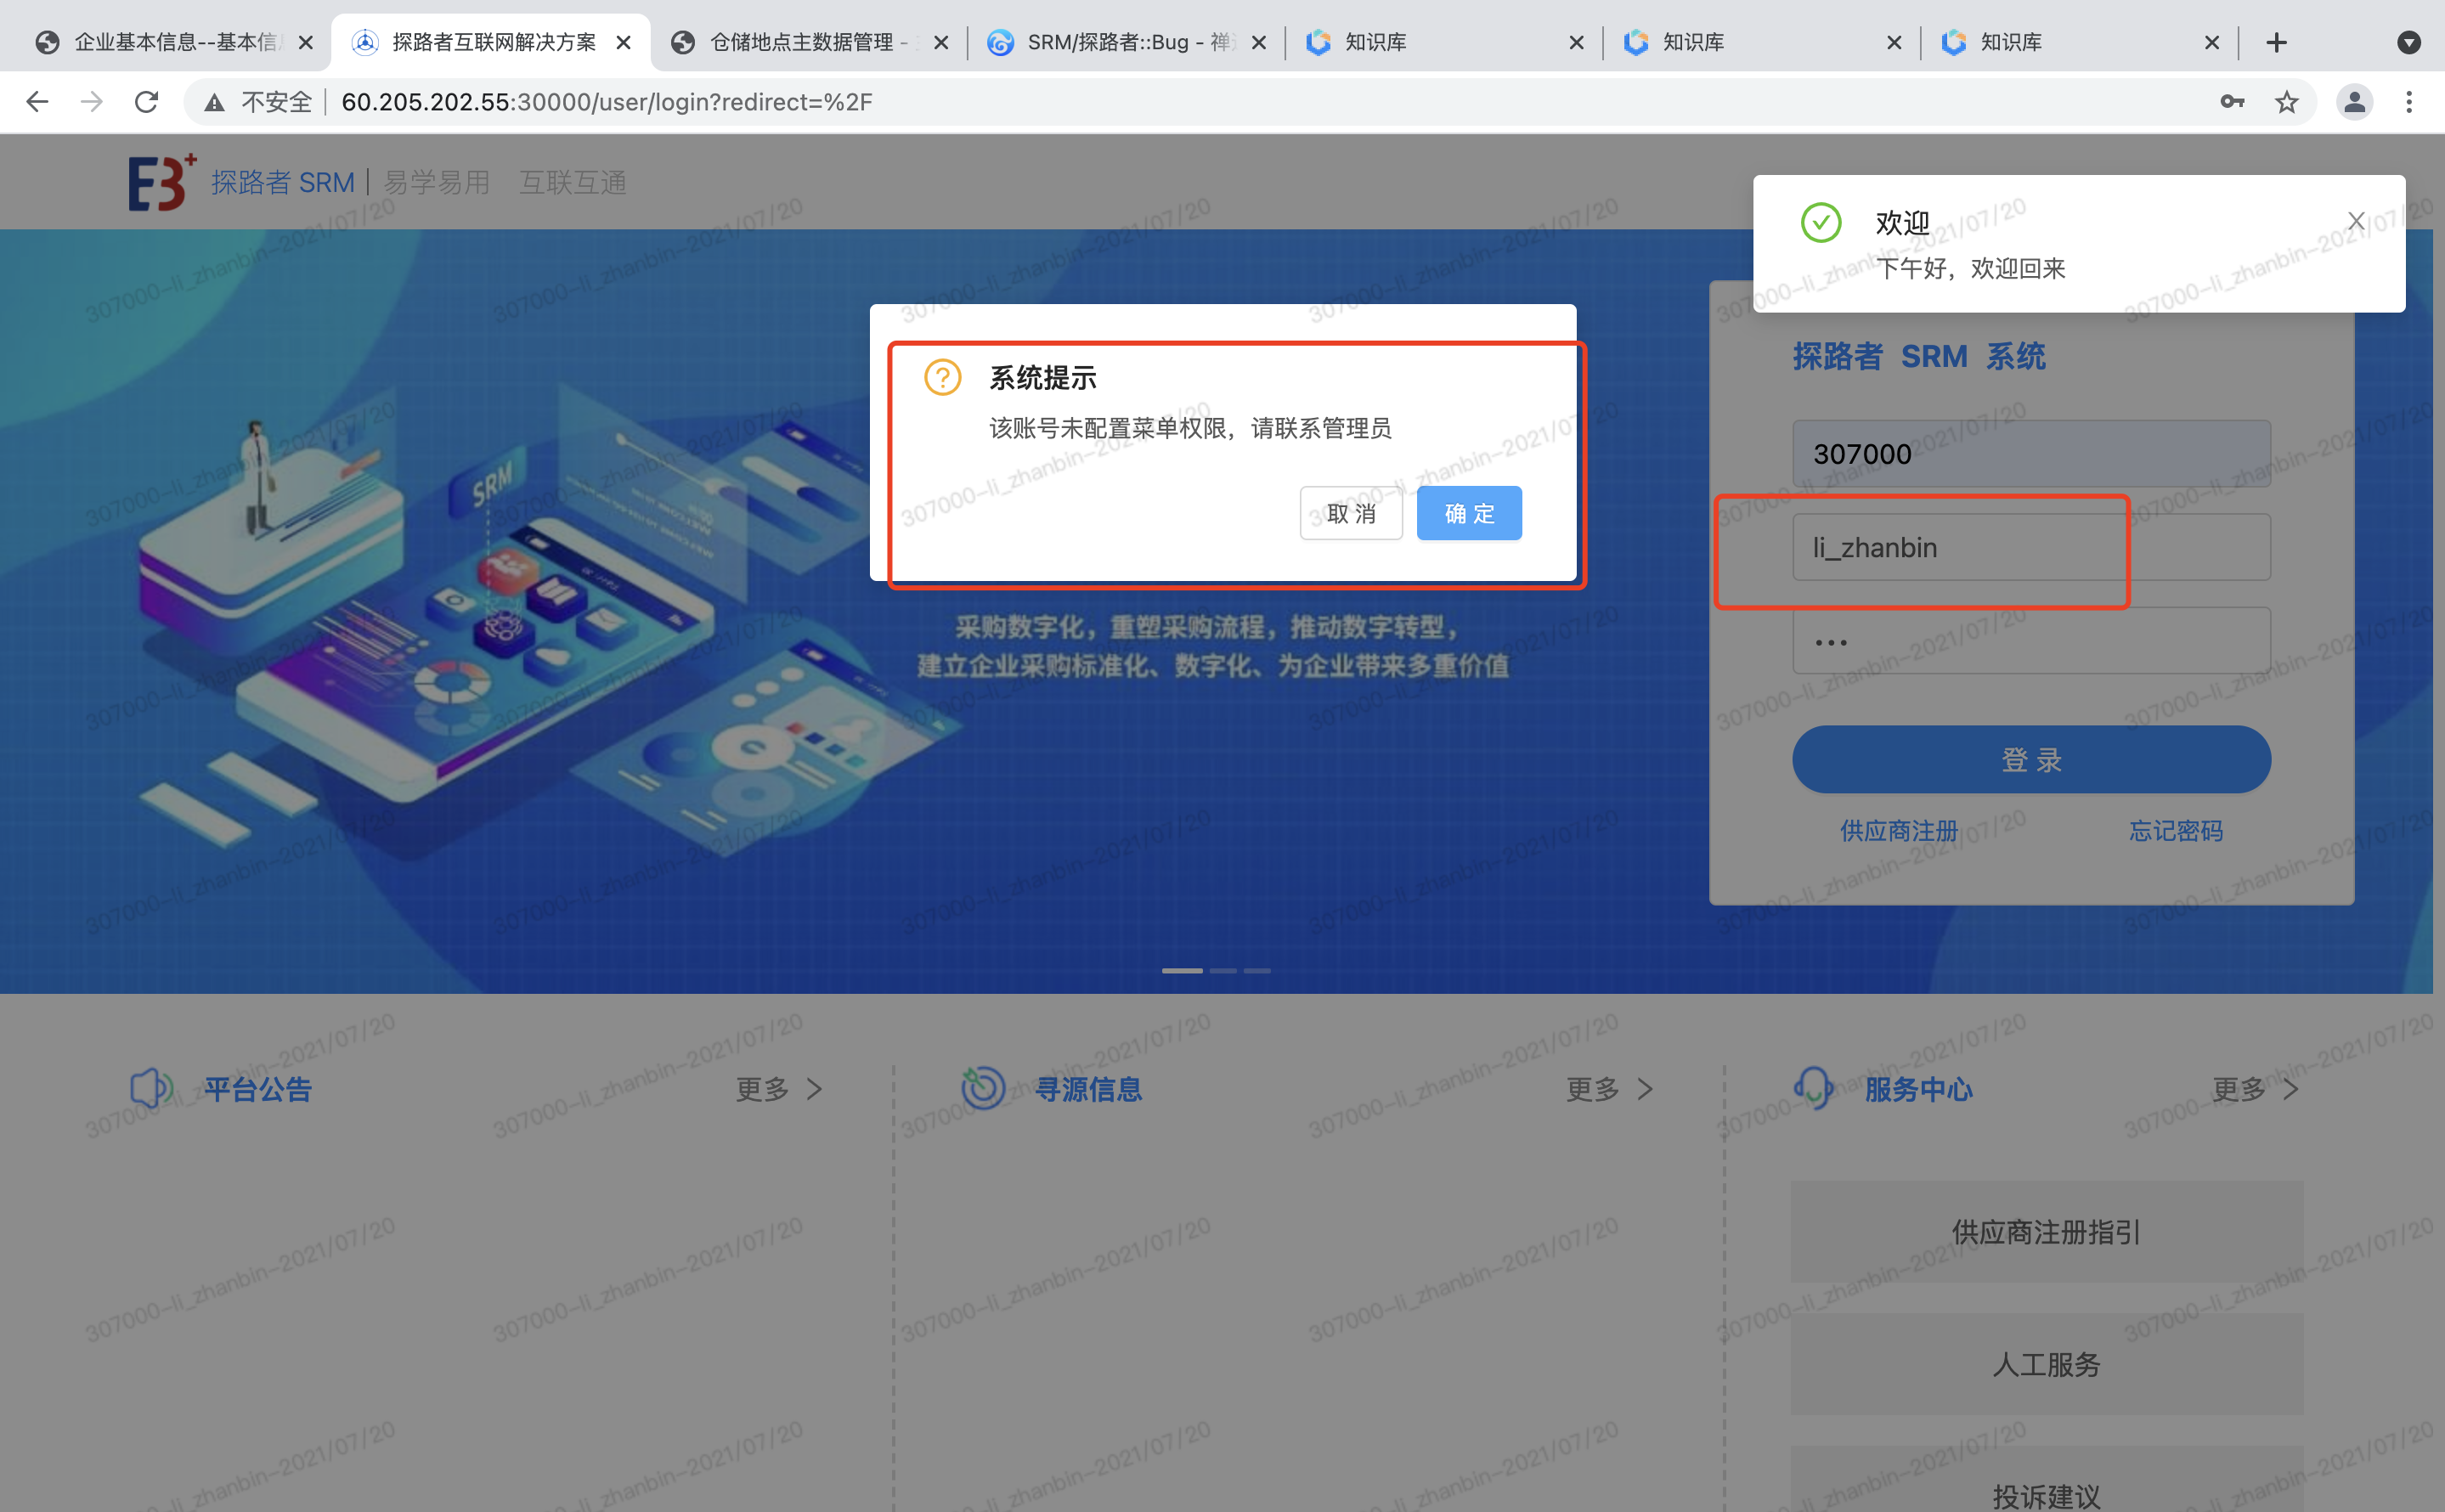Click the browser reload page icon
The width and height of the screenshot is (2445, 1512).
[146, 102]
